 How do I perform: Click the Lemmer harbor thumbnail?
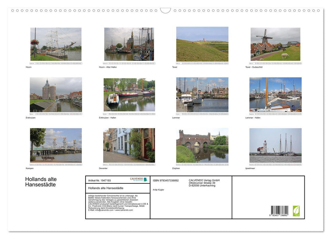click(x=202, y=95)
